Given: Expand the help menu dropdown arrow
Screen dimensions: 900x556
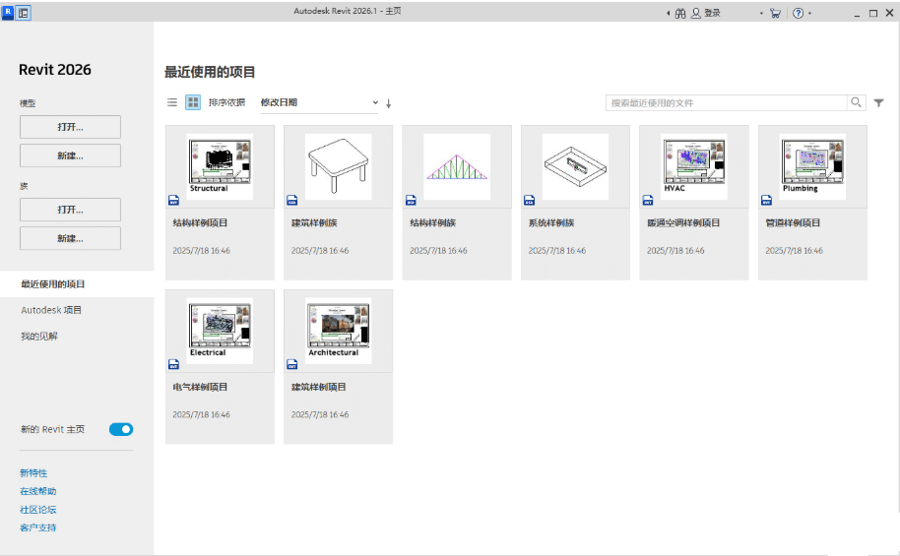Looking at the screenshot, I should [x=809, y=14].
